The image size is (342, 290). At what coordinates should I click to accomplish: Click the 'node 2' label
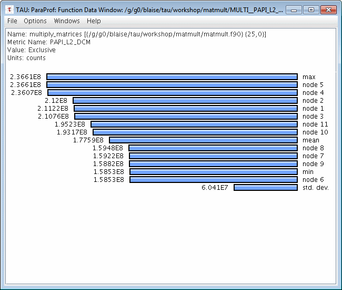coord(313,101)
